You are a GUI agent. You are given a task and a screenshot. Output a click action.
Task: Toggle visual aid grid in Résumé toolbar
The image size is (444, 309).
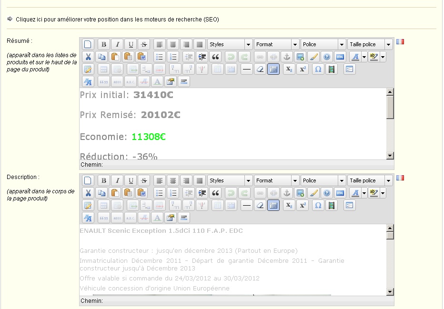click(x=273, y=70)
